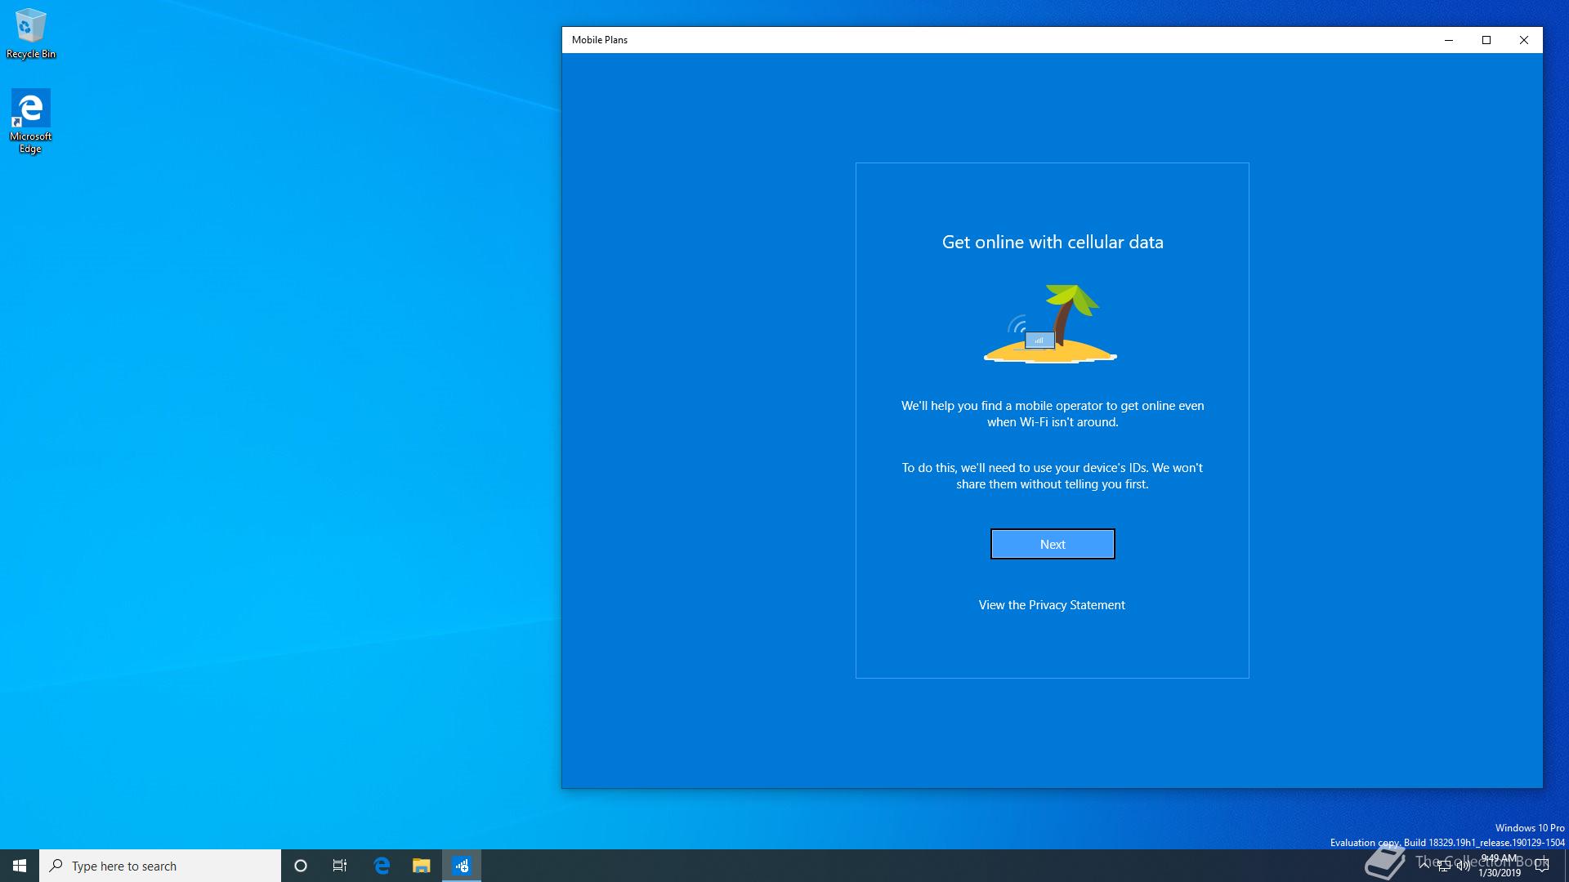Maximize the Mobile Plans window
The image size is (1569, 882).
(x=1486, y=40)
